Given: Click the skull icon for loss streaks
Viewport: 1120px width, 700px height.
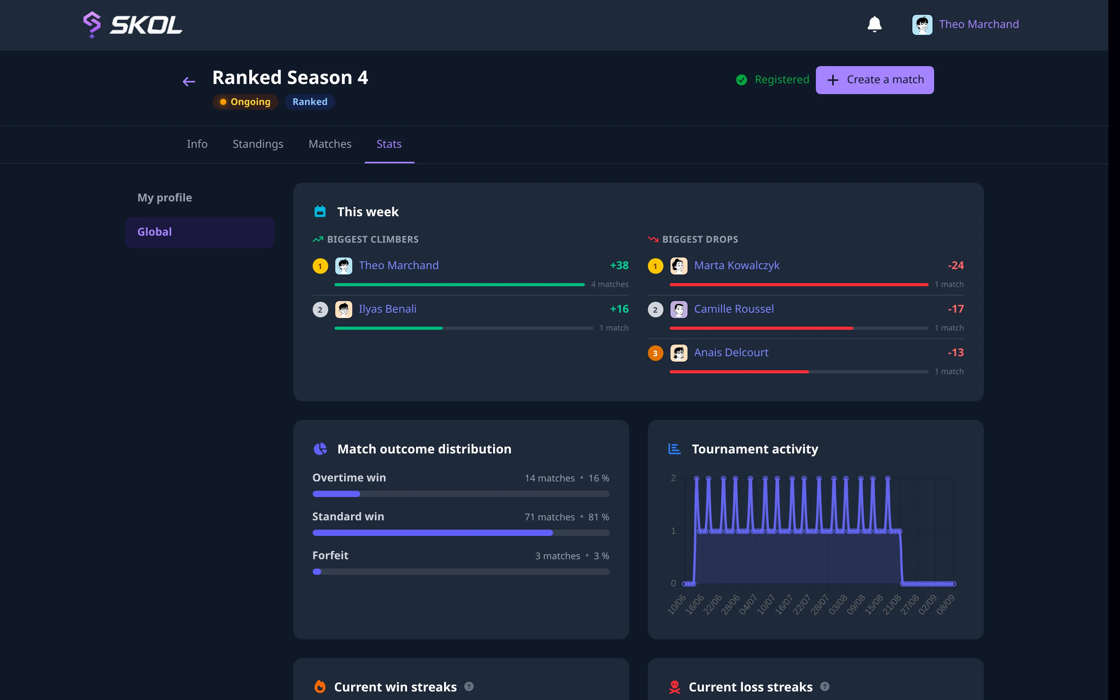Looking at the screenshot, I should point(674,687).
